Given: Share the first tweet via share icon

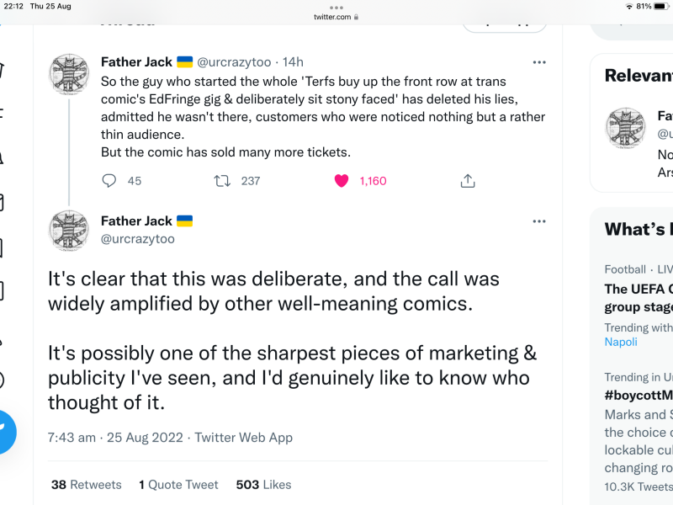Looking at the screenshot, I should [x=469, y=180].
